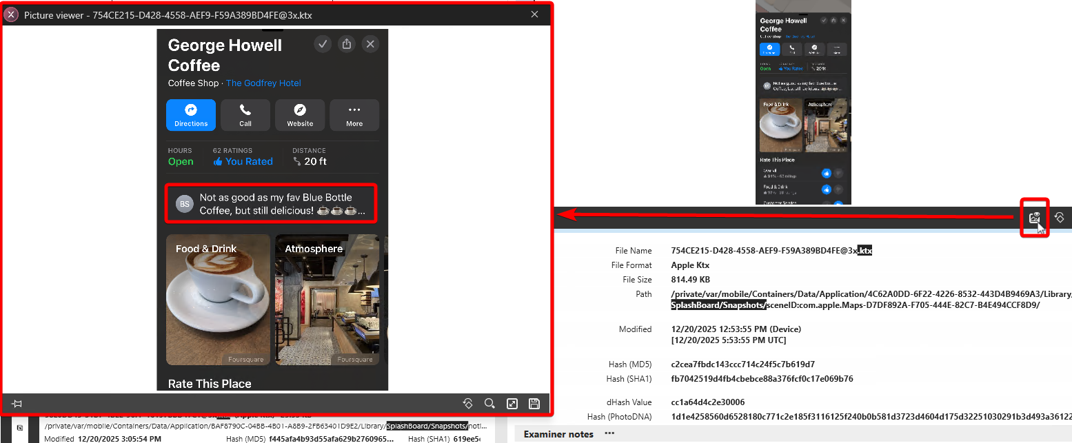Select the 5:53:55 PM UTC timestamp
This screenshot has height=443, width=1072.
(729, 340)
